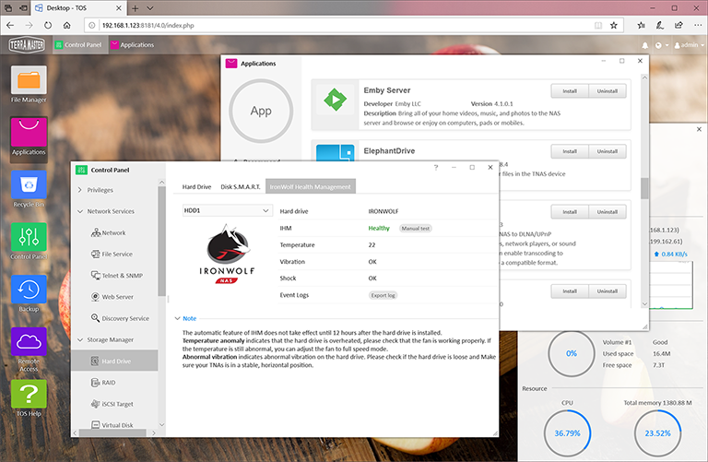Image resolution: width=708 pixels, height=462 pixels.
Task: Open the HDD1 drive dropdown
Action: (227, 210)
